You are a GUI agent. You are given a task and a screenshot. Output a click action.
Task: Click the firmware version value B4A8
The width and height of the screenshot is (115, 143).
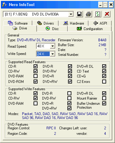(x=102, y=40)
